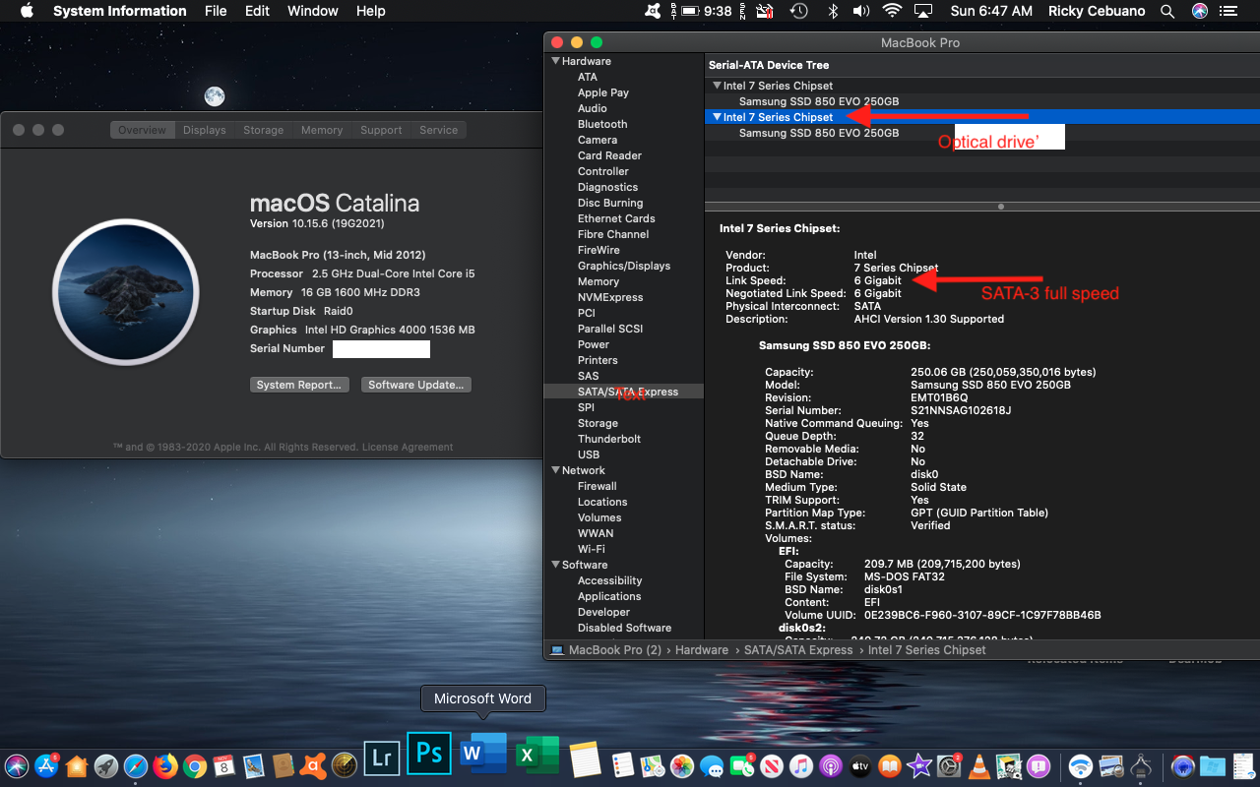Collapse the Network section triangle
Viewport: 1260px width, 787px height.
click(x=555, y=470)
